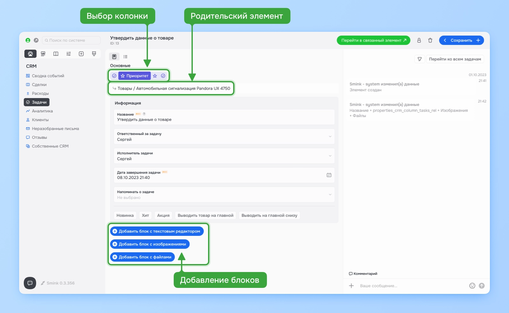Click the paint-roller icon in sidebar toolbar

[94, 54]
